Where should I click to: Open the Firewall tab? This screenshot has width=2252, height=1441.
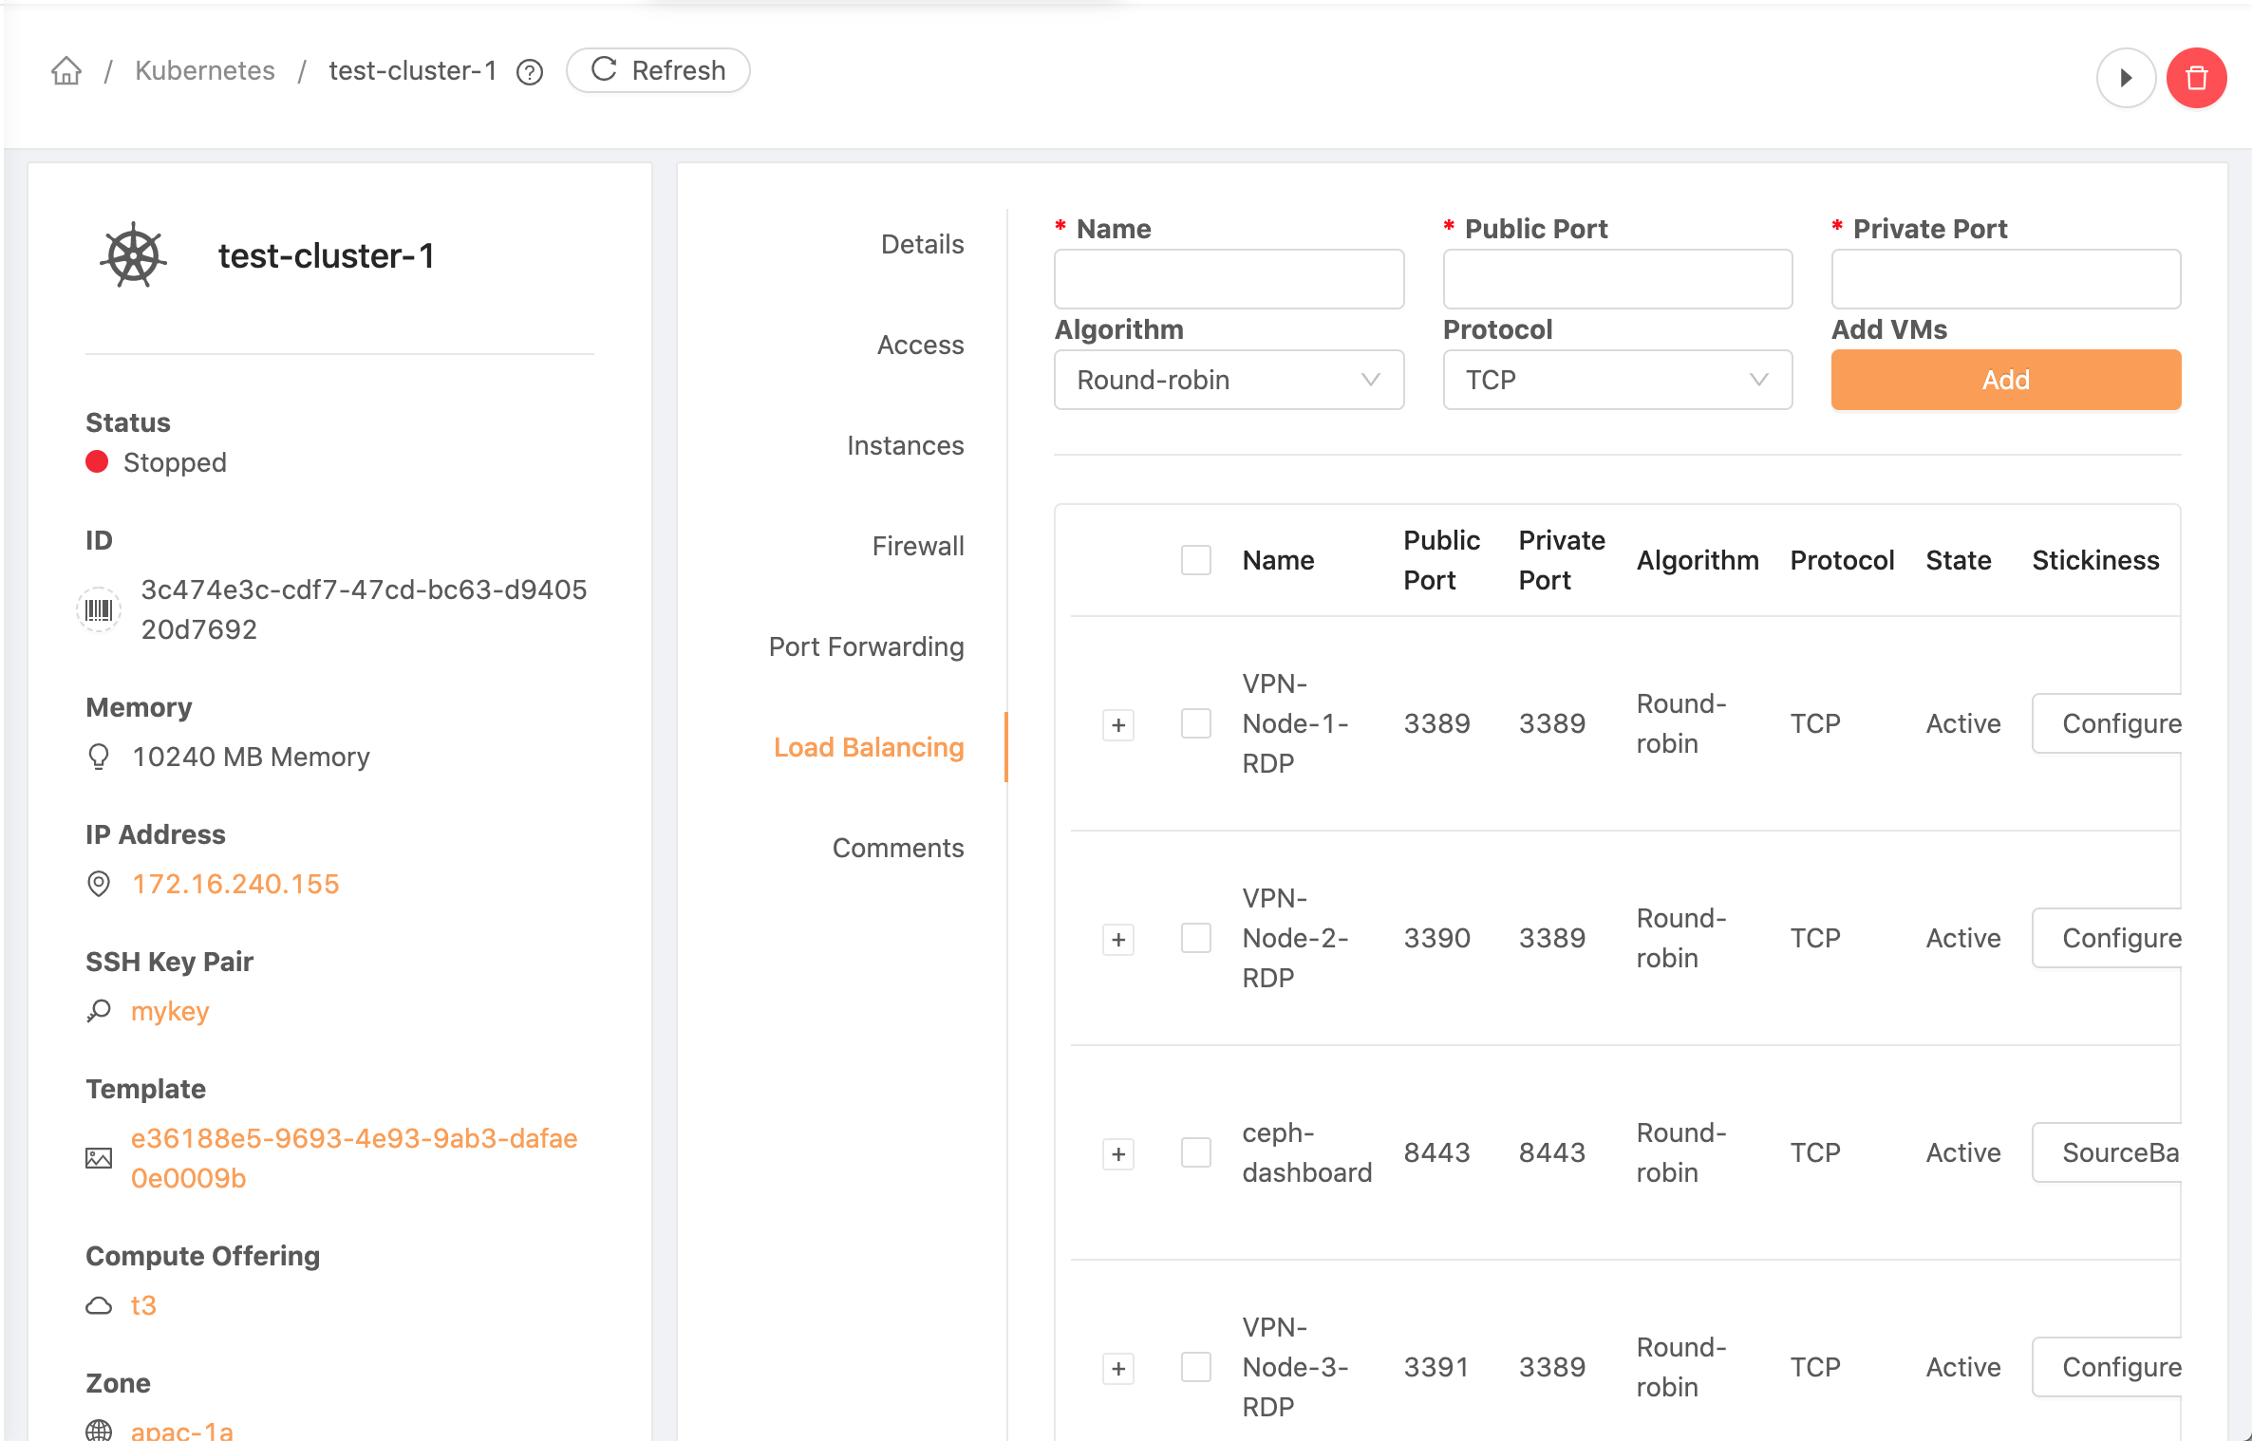click(x=917, y=546)
